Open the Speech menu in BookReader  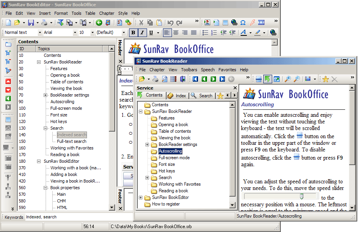[208, 70]
